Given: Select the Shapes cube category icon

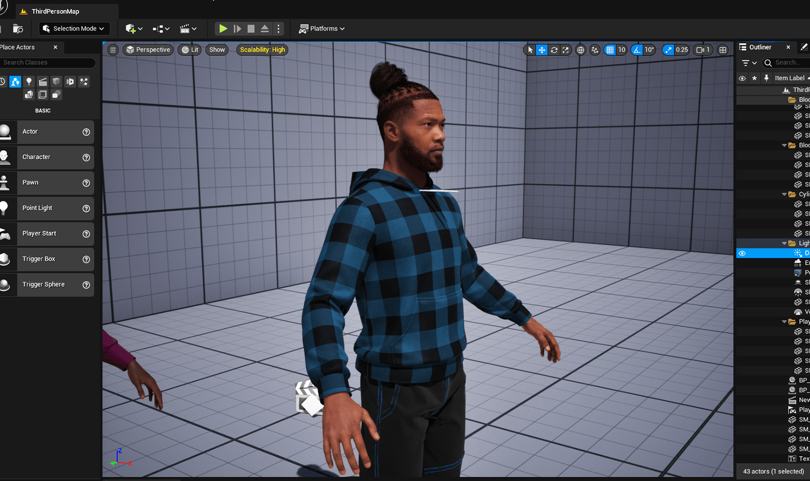Looking at the screenshot, I should coord(56,81).
